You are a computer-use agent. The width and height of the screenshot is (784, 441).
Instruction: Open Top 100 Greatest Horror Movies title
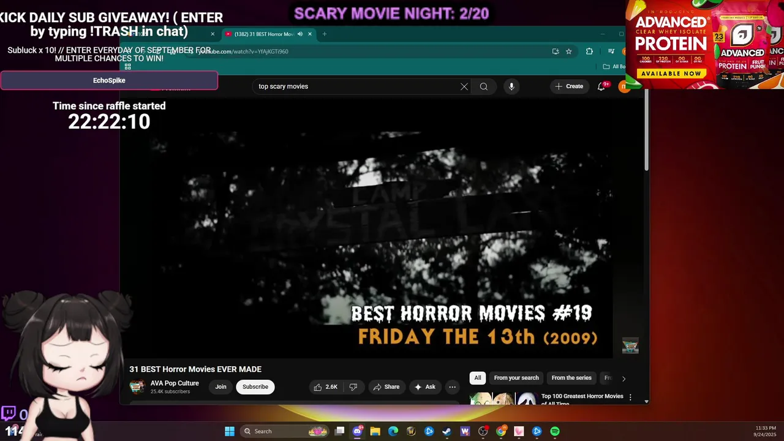click(582, 399)
